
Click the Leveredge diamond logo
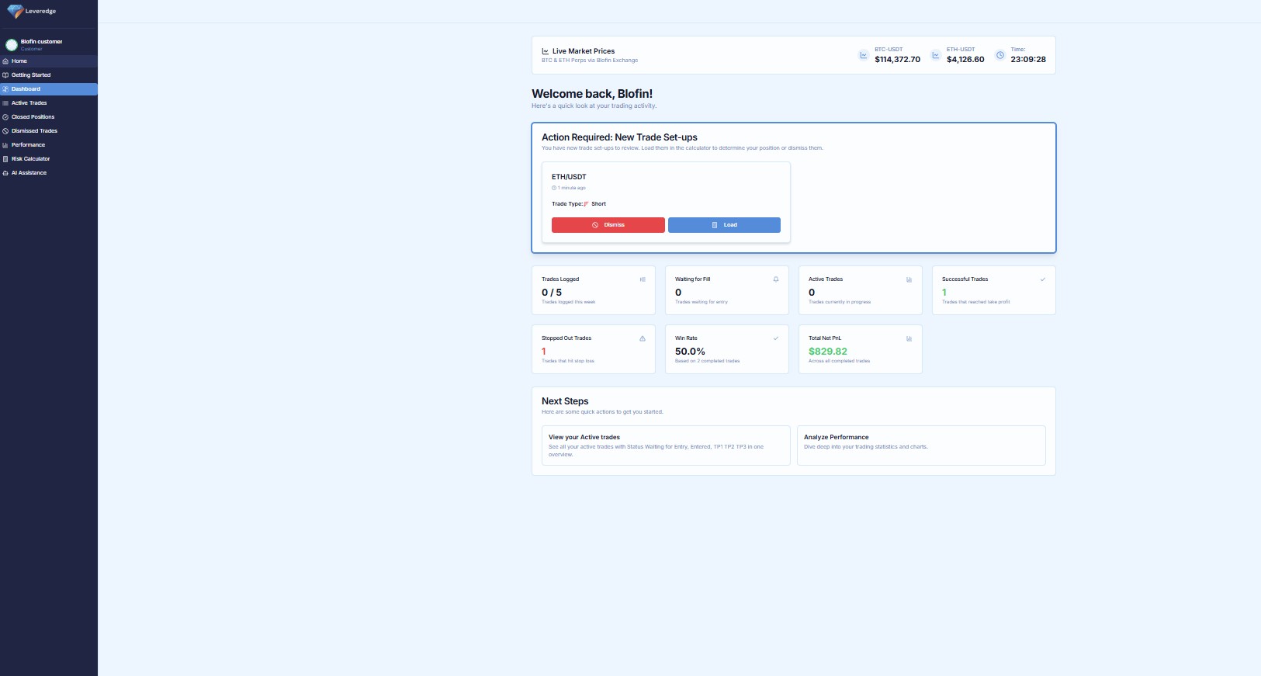15,12
